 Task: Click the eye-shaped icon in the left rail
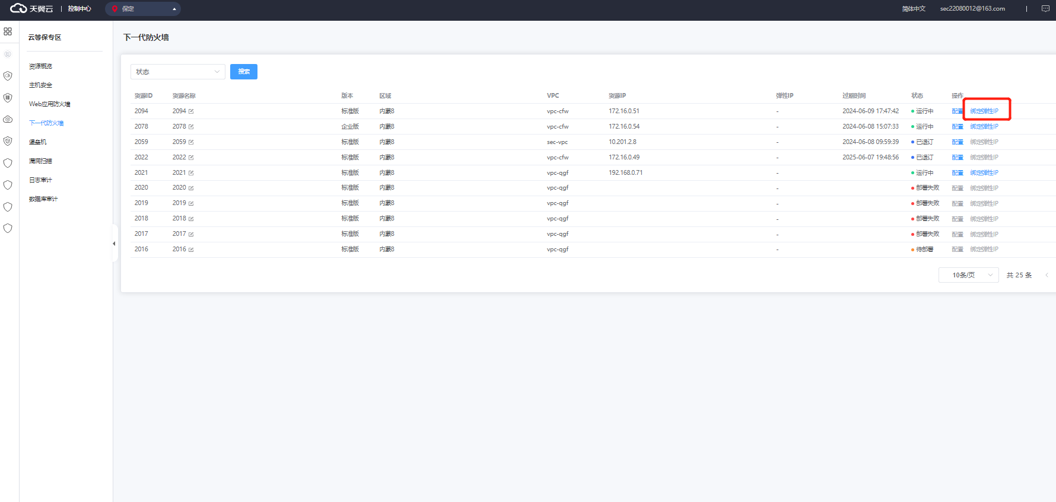point(8,119)
